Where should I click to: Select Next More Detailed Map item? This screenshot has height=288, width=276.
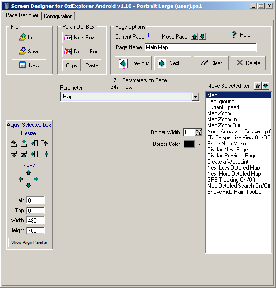[x=239, y=174]
